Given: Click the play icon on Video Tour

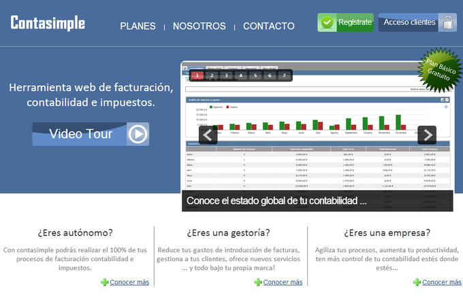Looking at the screenshot, I should 138,134.
